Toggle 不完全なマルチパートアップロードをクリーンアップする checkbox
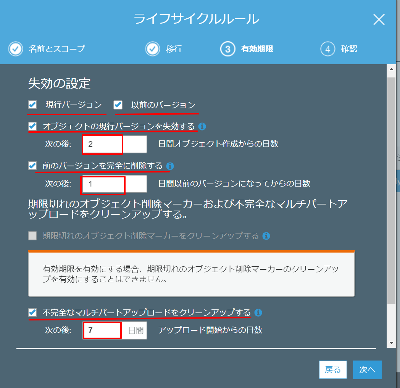Viewport: 400px width, 388px height. point(33,312)
